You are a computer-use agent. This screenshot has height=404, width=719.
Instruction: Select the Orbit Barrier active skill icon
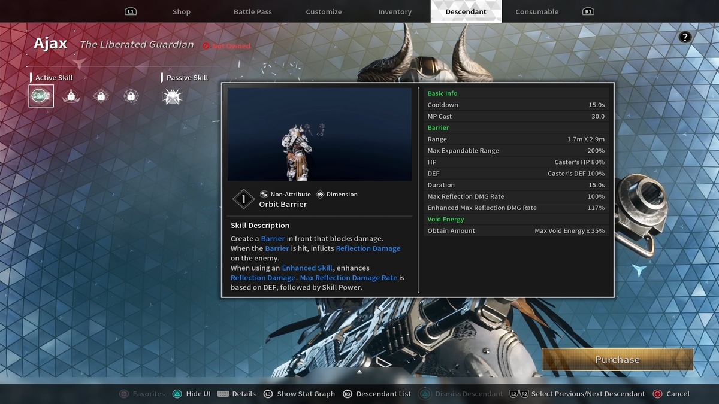point(41,96)
